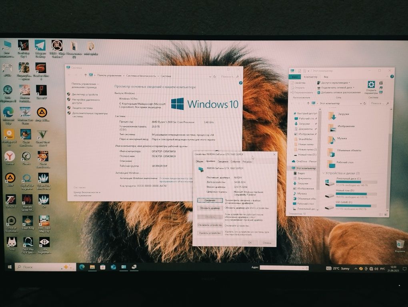This screenshot has height=307, width=408.
Task: Click the 'Обновить драйвер' button
Action: tap(210, 208)
